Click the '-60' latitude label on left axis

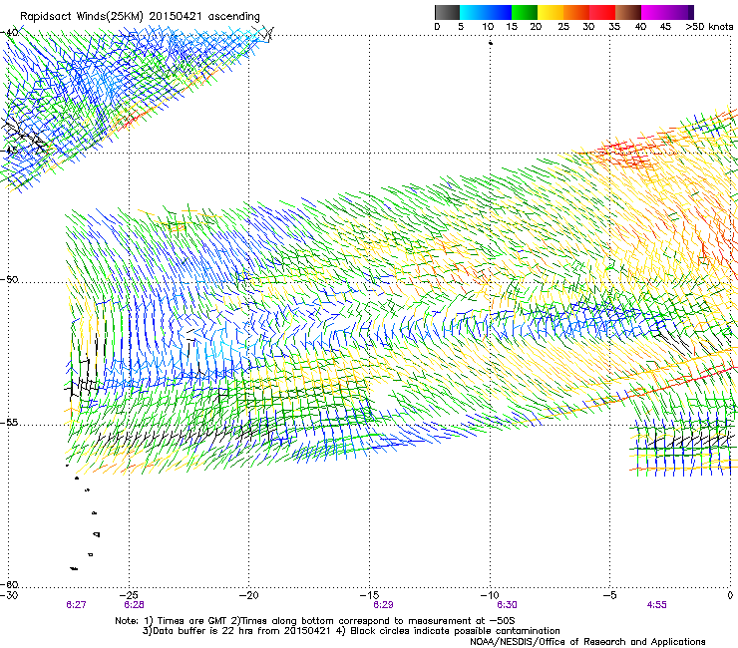[9, 584]
